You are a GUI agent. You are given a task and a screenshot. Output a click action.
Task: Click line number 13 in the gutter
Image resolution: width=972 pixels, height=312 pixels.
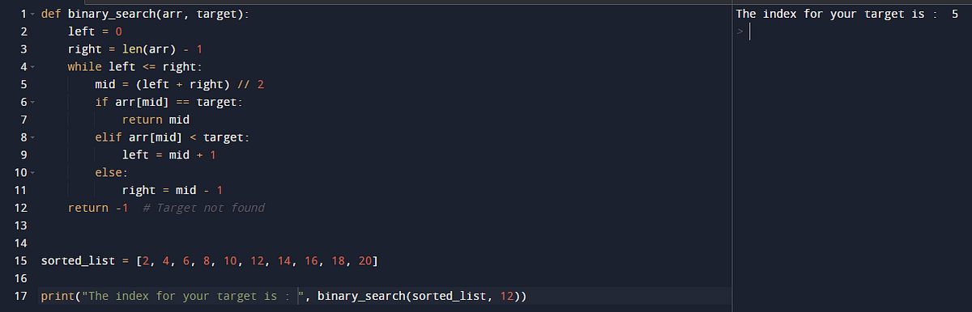[x=22, y=226]
